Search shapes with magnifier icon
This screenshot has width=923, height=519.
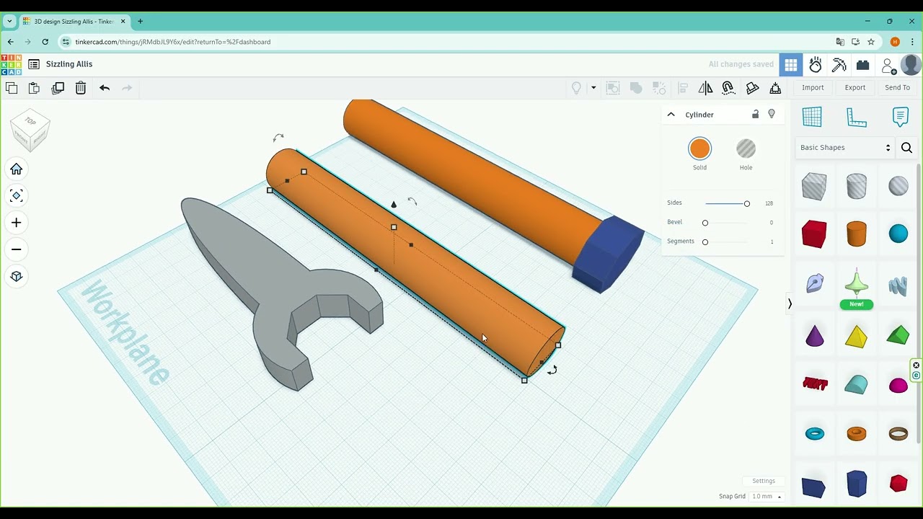(x=906, y=148)
